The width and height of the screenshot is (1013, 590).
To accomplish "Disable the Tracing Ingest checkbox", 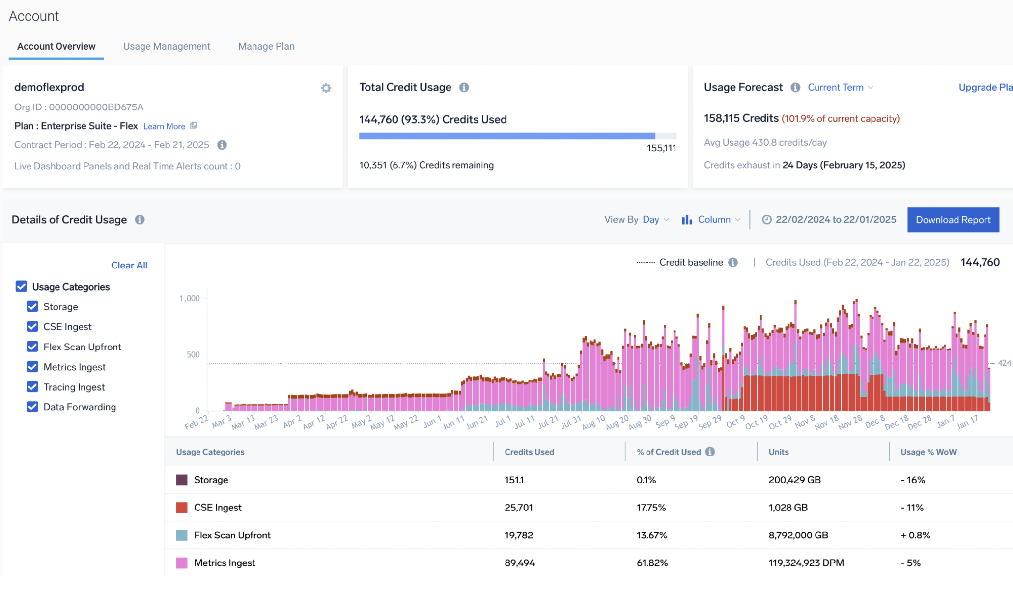I will [32, 387].
